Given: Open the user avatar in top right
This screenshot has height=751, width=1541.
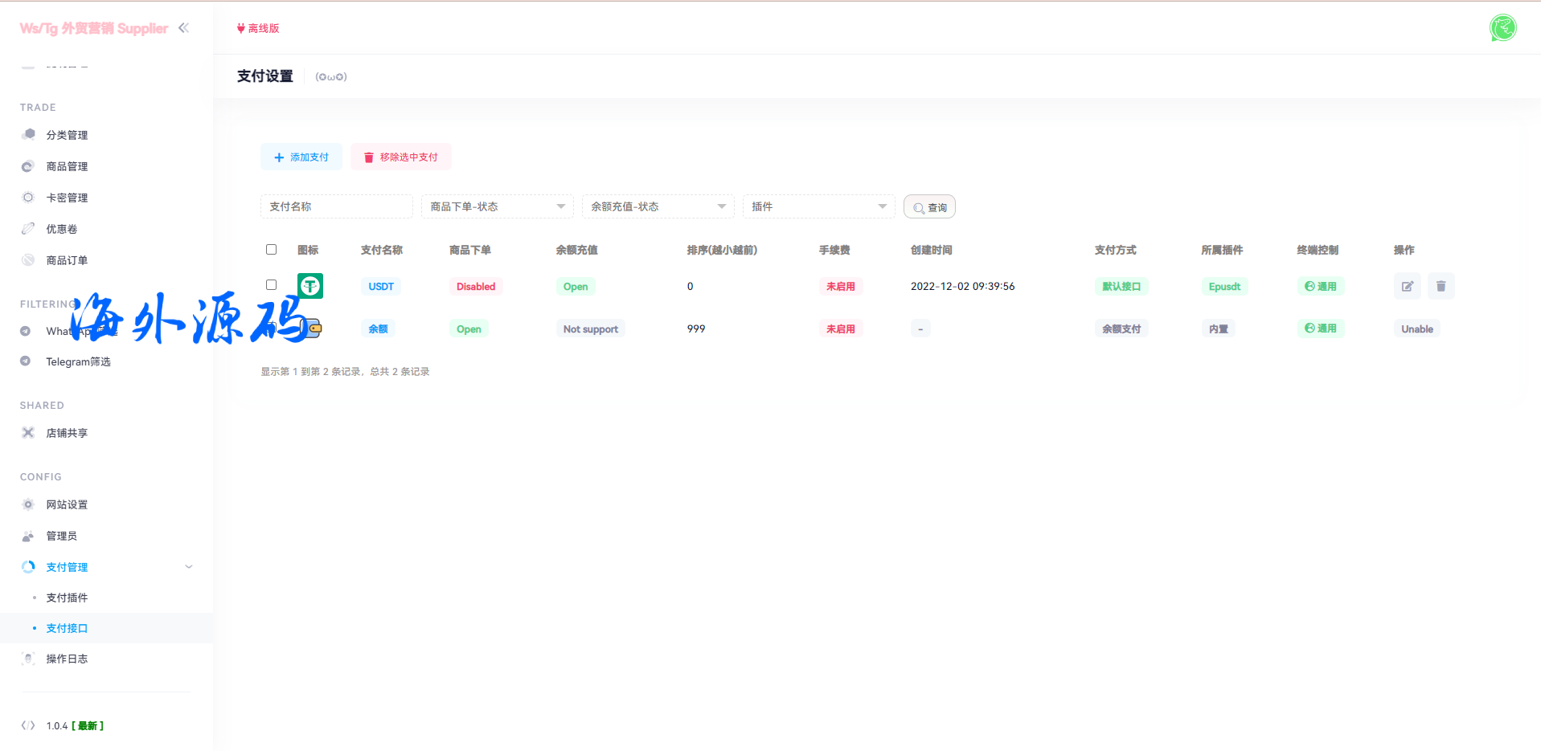Looking at the screenshot, I should (x=1502, y=28).
